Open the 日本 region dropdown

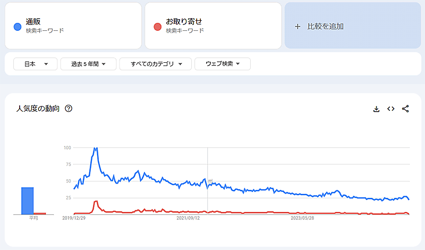click(35, 64)
